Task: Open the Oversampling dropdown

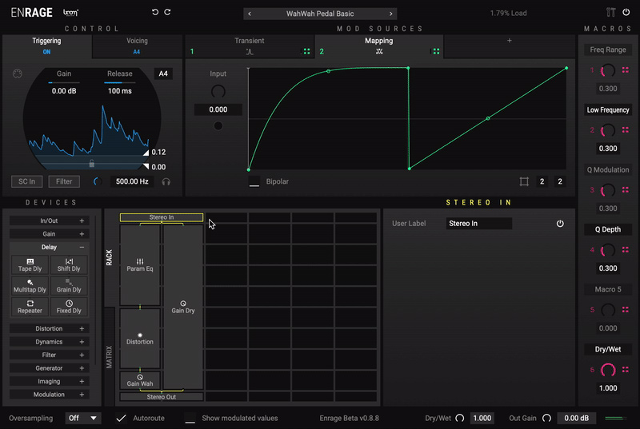Action: 83,418
